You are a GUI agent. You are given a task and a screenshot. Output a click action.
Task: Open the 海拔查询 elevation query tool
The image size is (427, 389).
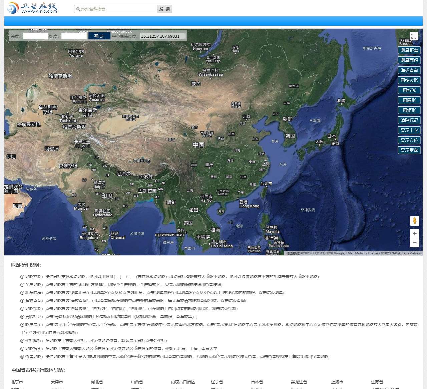[x=409, y=70]
